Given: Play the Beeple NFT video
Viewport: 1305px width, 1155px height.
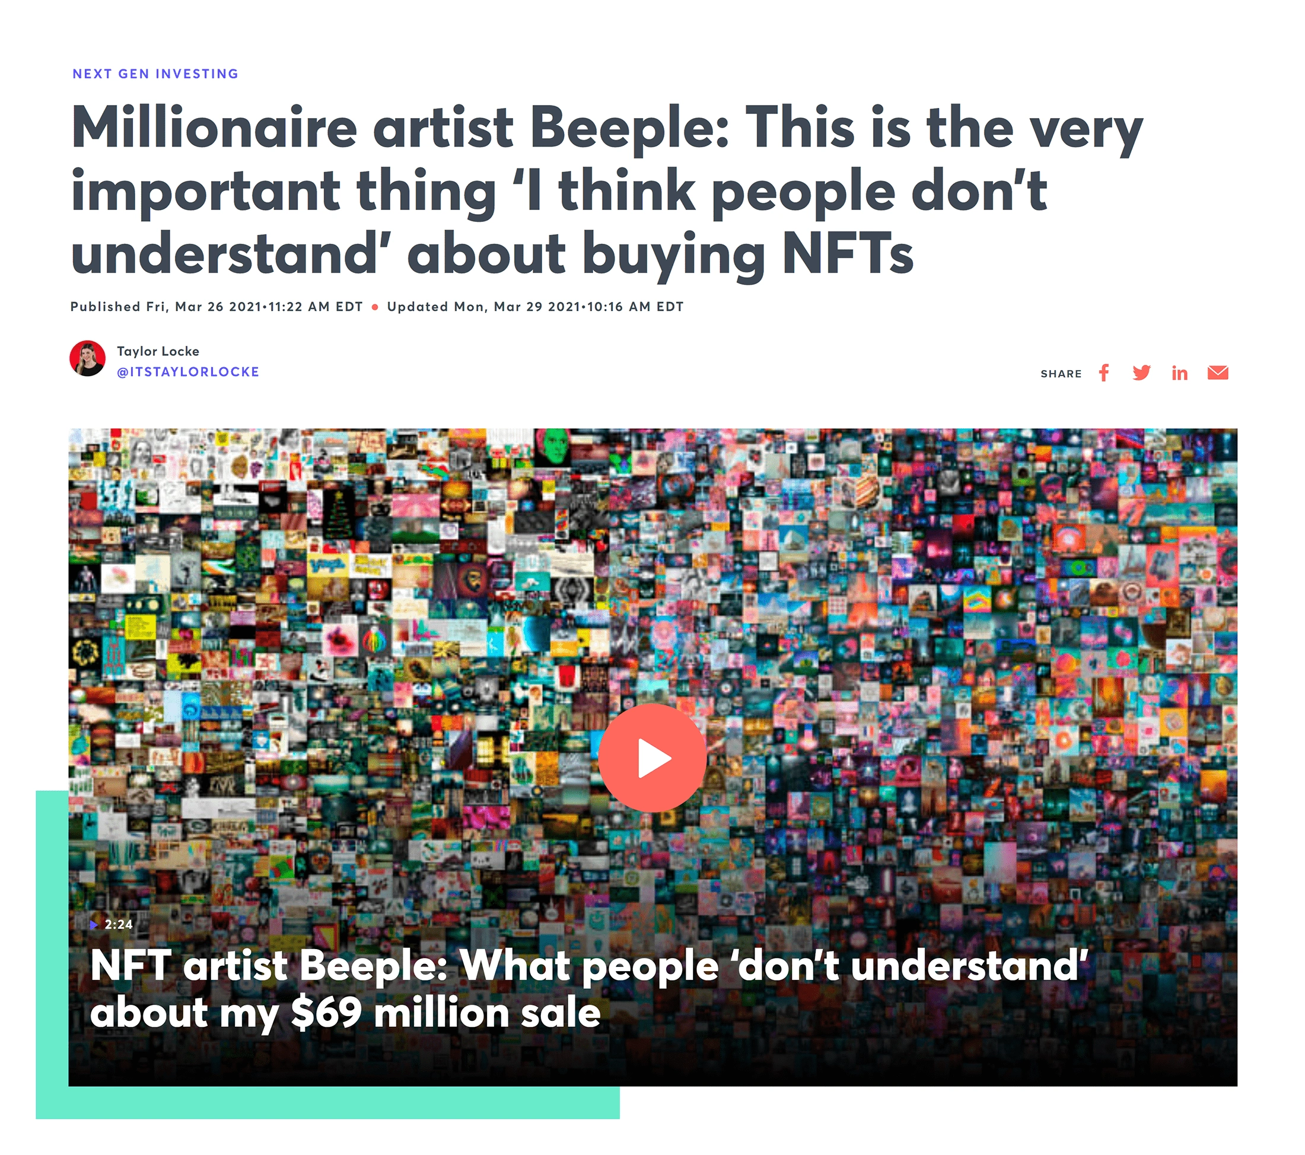Looking at the screenshot, I should tap(652, 759).
